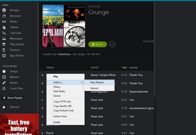Click the Discover compass icon
This screenshot has height=135, width=196.
[x=4, y=16]
